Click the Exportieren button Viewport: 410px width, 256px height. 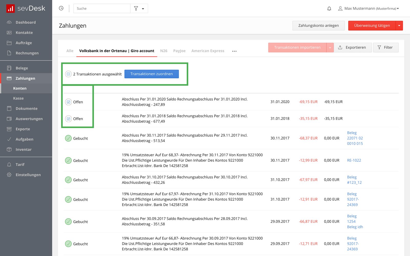tap(353, 48)
